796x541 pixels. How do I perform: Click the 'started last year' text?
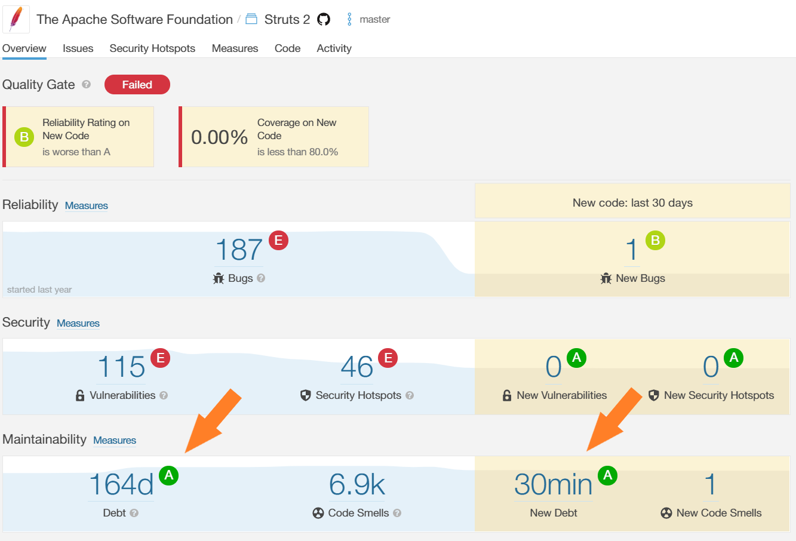tap(39, 290)
